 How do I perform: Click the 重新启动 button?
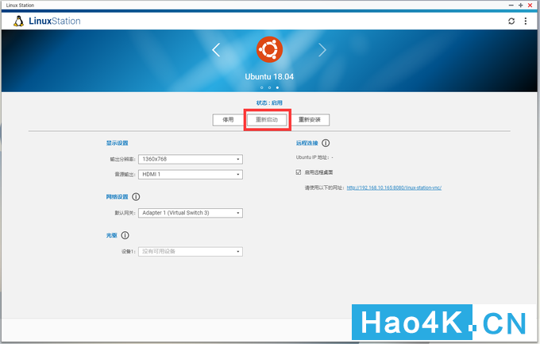[x=267, y=120]
